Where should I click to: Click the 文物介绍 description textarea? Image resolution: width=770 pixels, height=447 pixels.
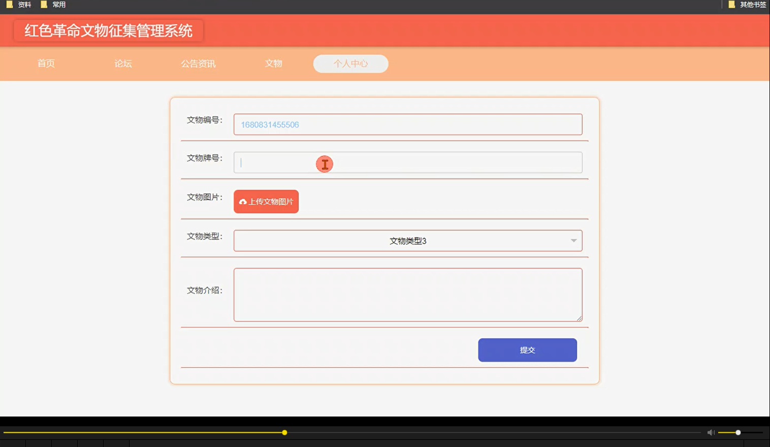408,295
